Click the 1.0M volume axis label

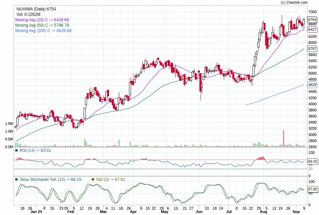[9, 131]
